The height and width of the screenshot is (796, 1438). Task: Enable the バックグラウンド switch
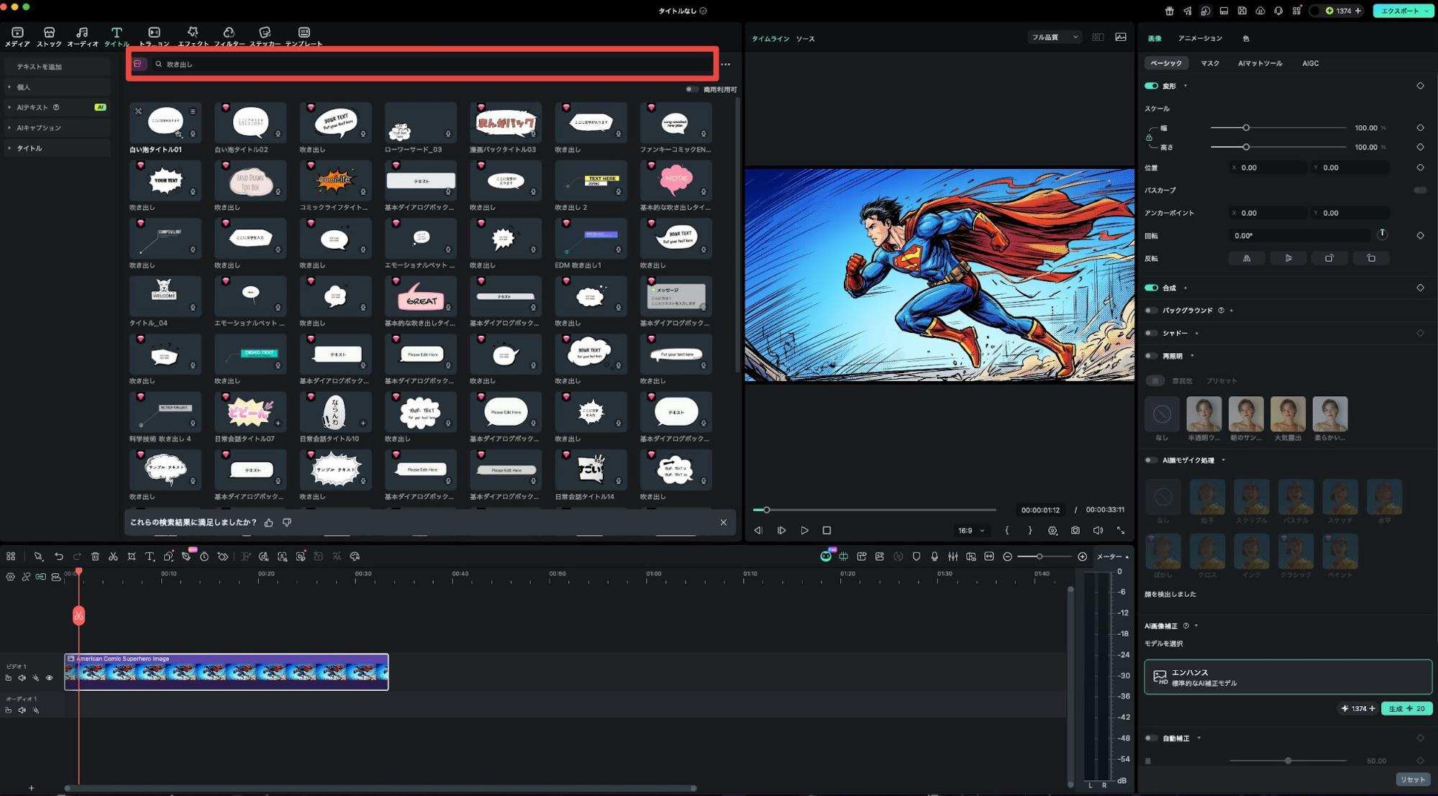pyautogui.click(x=1151, y=311)
